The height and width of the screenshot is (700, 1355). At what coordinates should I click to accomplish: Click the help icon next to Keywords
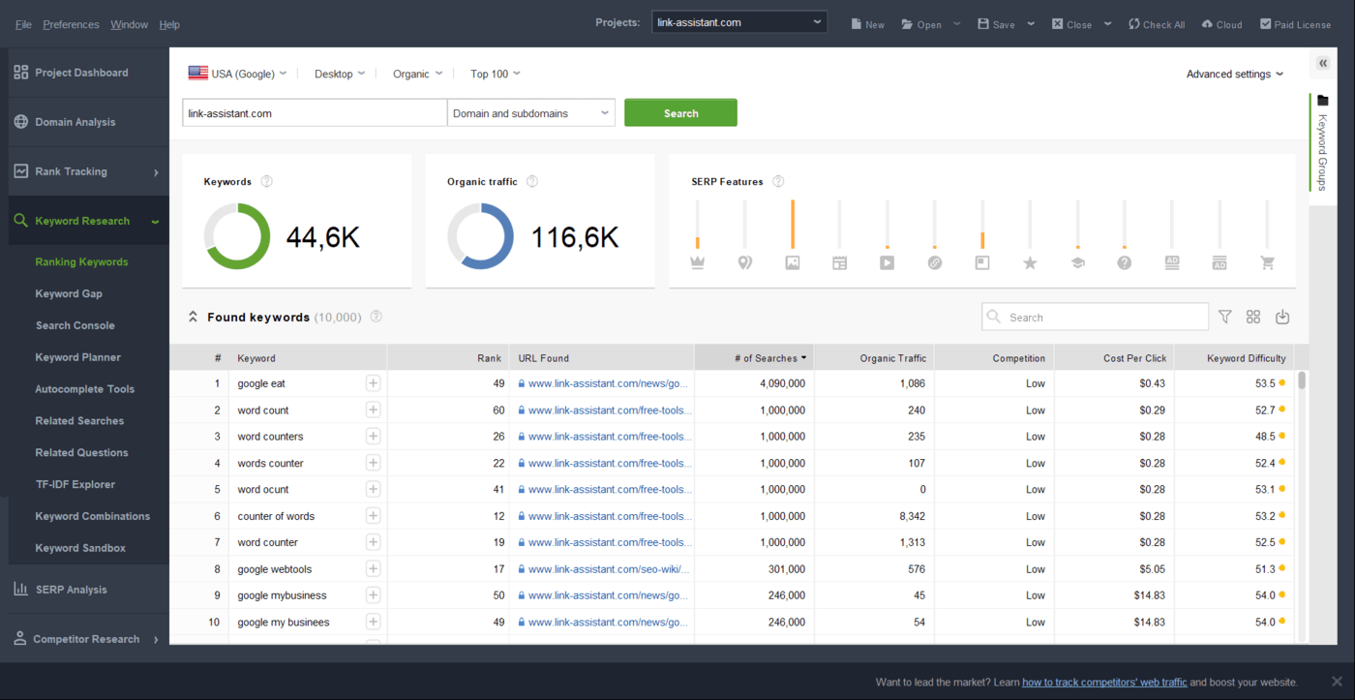pyautogui.click(x=267, y=182)
